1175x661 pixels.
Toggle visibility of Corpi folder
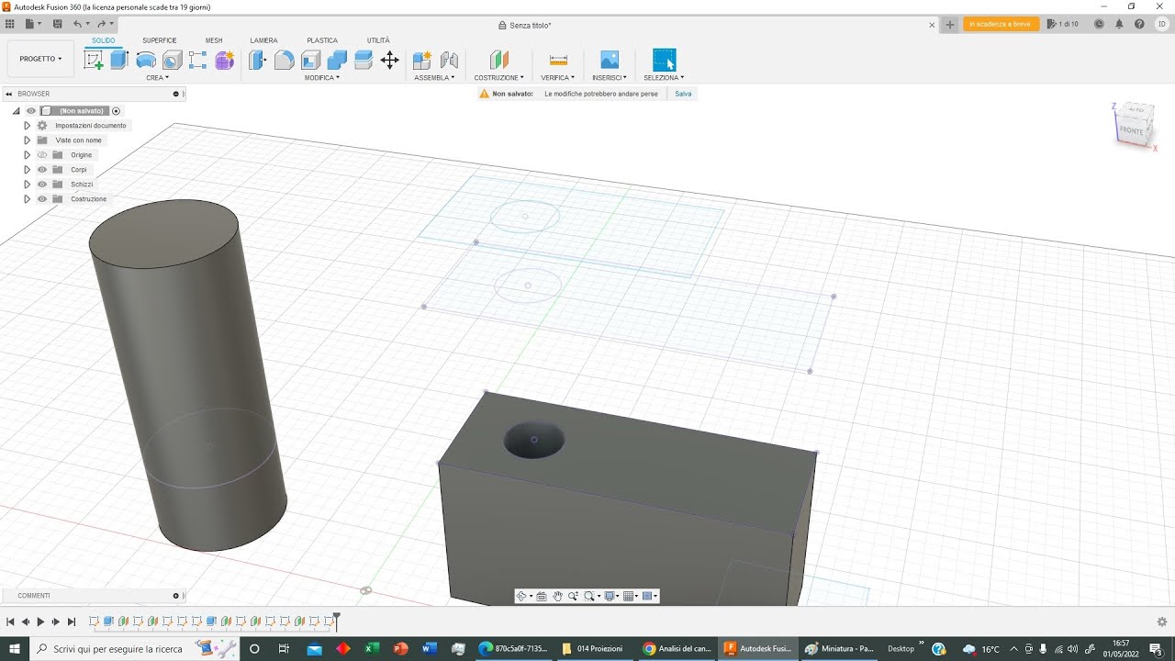click(x=42, y=170)
